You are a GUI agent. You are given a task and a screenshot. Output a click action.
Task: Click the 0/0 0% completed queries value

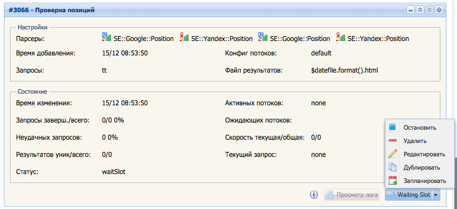click(x=113, y=120)
